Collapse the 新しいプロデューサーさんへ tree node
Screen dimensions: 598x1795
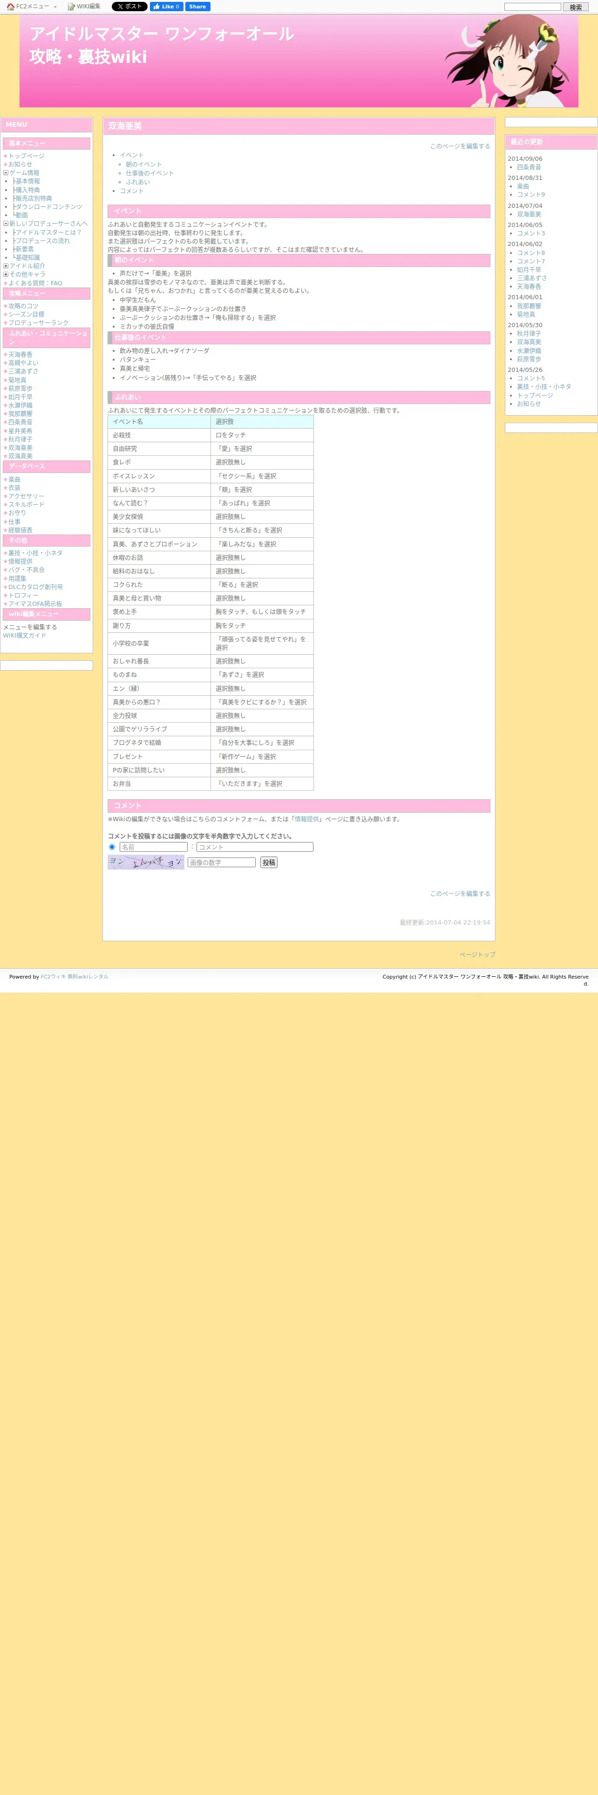(x=6, y=224)
